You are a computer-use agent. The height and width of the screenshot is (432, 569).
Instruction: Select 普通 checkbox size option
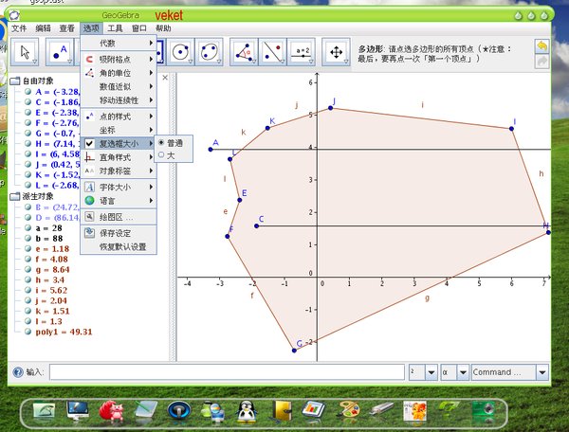click(172, 143)
